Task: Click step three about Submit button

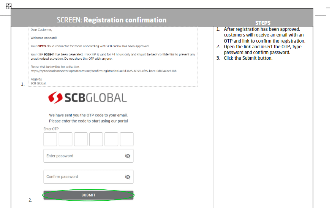Action: [x=248, y=58]
